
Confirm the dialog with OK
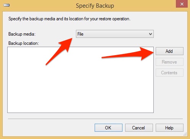108,128
